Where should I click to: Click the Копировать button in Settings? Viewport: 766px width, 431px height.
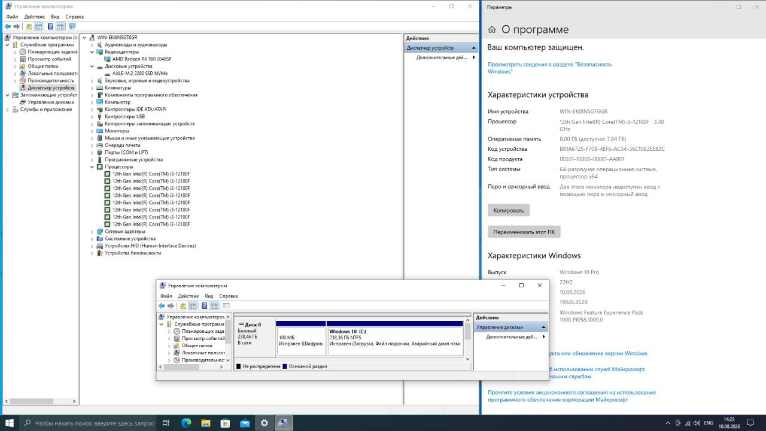pos(509,210)
